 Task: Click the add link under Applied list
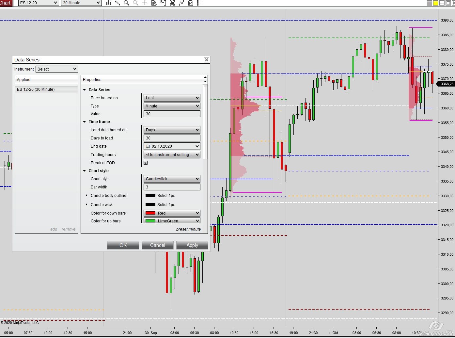click(54, 229)
